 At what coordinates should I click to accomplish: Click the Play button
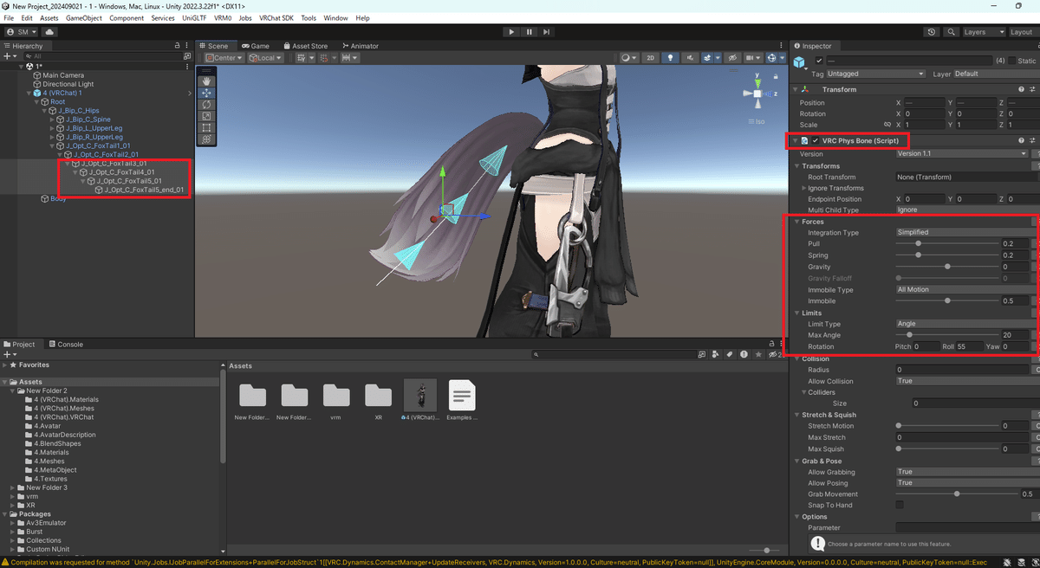click(511, 32)
